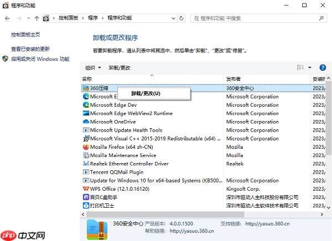
Task: Select the Microsoft OneDrive row
Action: [204, 122]
